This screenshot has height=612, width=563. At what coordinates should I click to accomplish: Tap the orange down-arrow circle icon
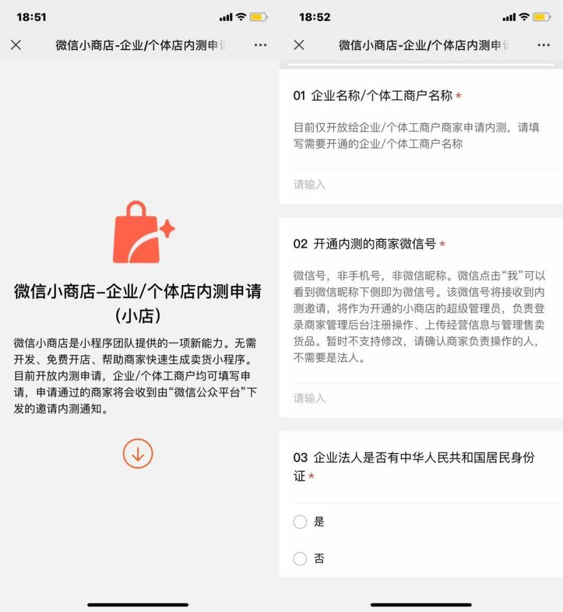click(x=138, y=453)
